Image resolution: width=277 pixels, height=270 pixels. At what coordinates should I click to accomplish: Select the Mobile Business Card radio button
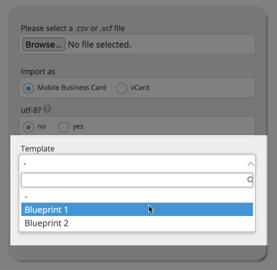29,88
